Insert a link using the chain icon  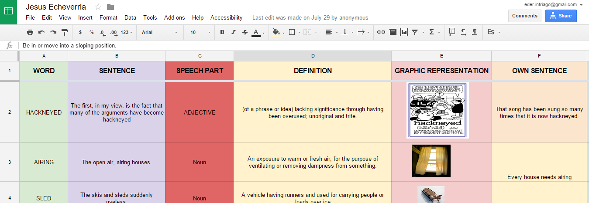coord(381,32)
